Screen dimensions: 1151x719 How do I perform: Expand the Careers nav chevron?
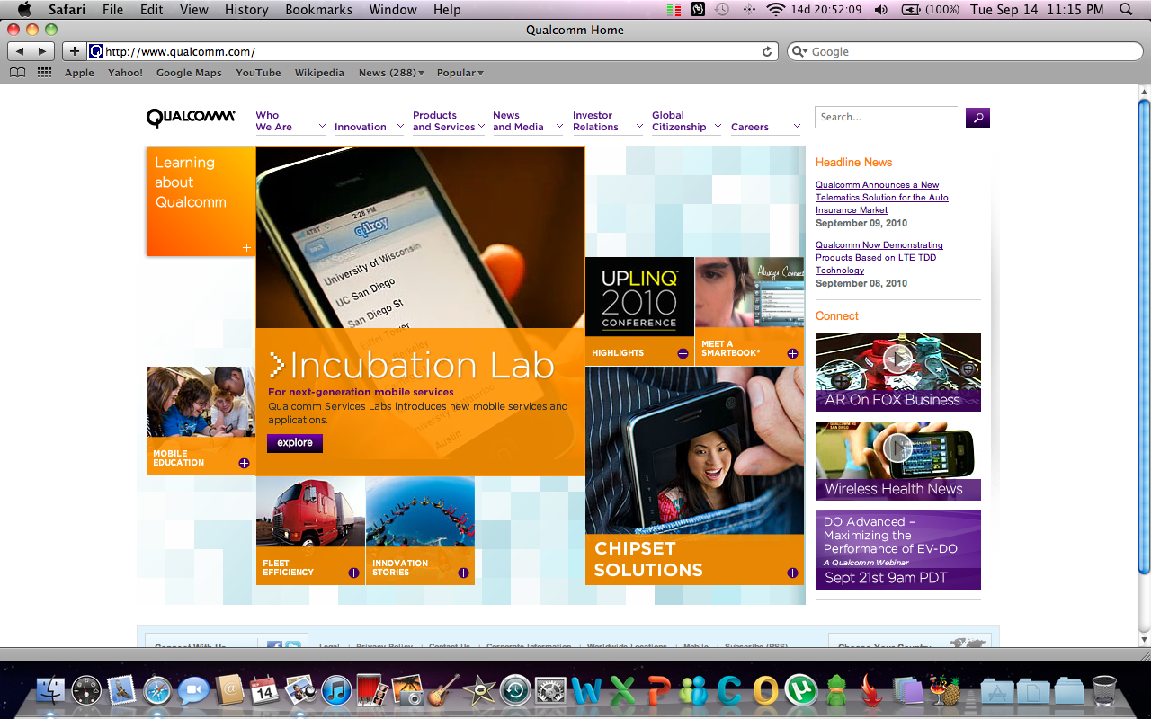tap(797, 127)
